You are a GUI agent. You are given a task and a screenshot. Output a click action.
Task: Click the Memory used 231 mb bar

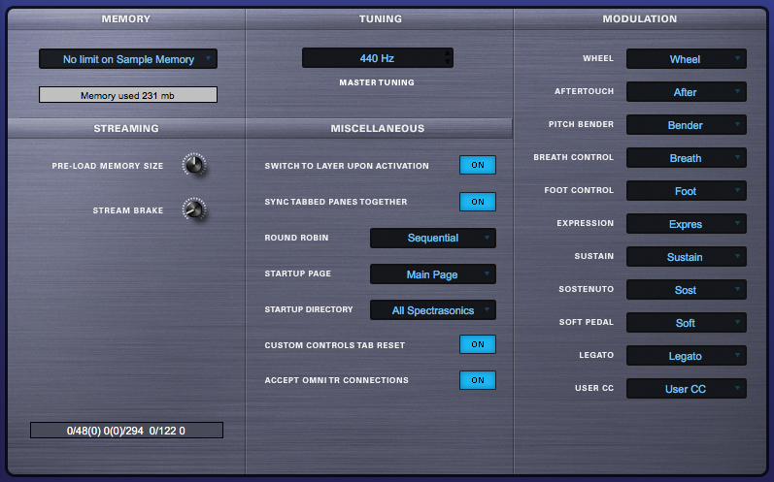coord(128,95)
